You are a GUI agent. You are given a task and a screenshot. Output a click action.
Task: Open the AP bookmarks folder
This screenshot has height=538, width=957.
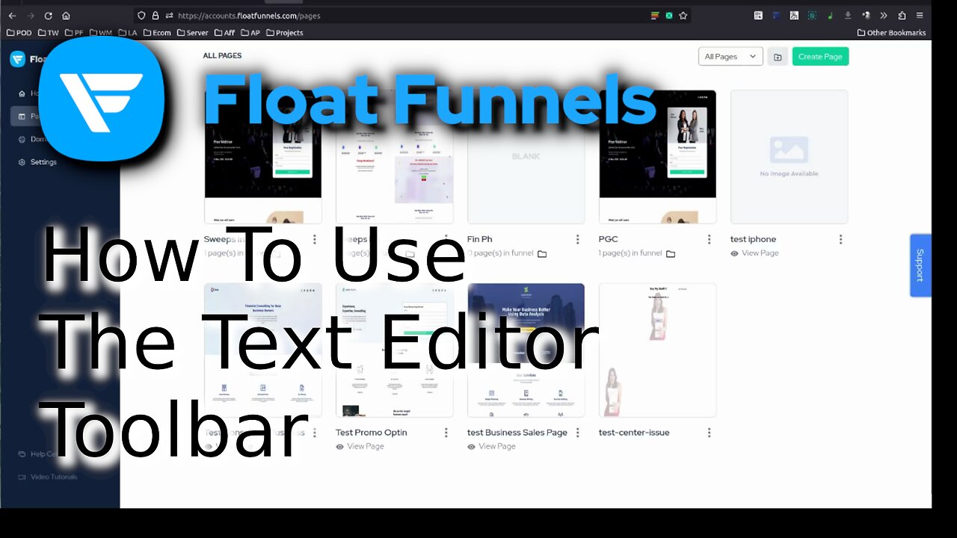pyautogui.click(x=250, y=33)
